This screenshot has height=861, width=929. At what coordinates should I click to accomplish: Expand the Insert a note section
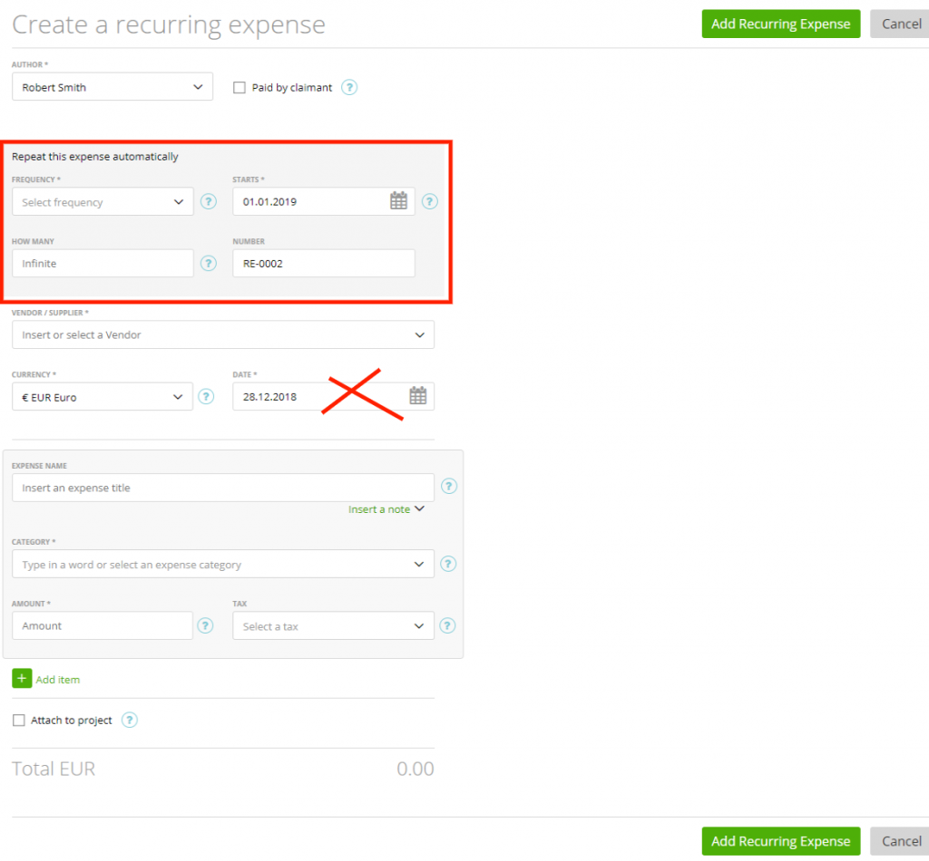pyautogui.click(x=386, y=508)
